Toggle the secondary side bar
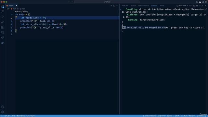Viewport: 208px width, 117px height. pos(203,2)
